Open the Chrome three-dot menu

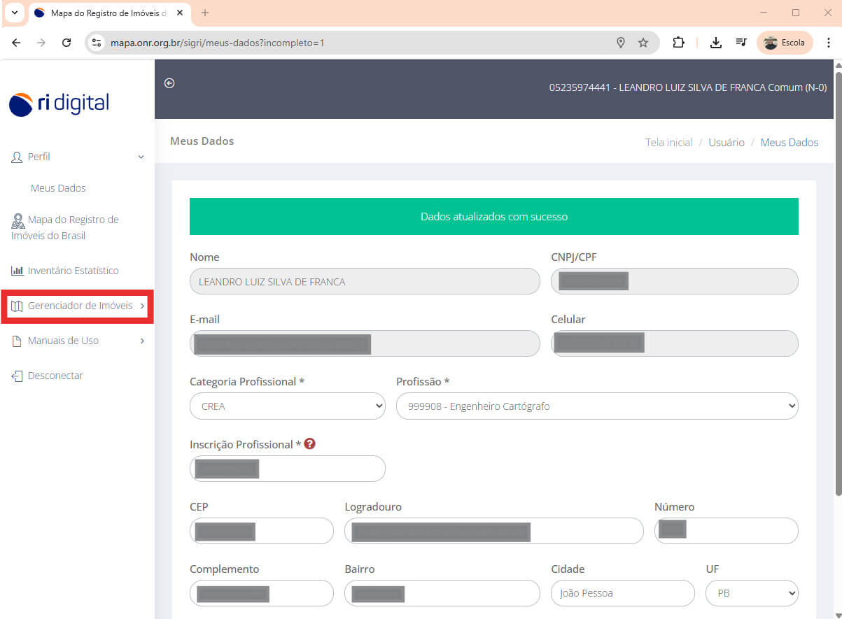pyautogui.click(x=829, y=43)
